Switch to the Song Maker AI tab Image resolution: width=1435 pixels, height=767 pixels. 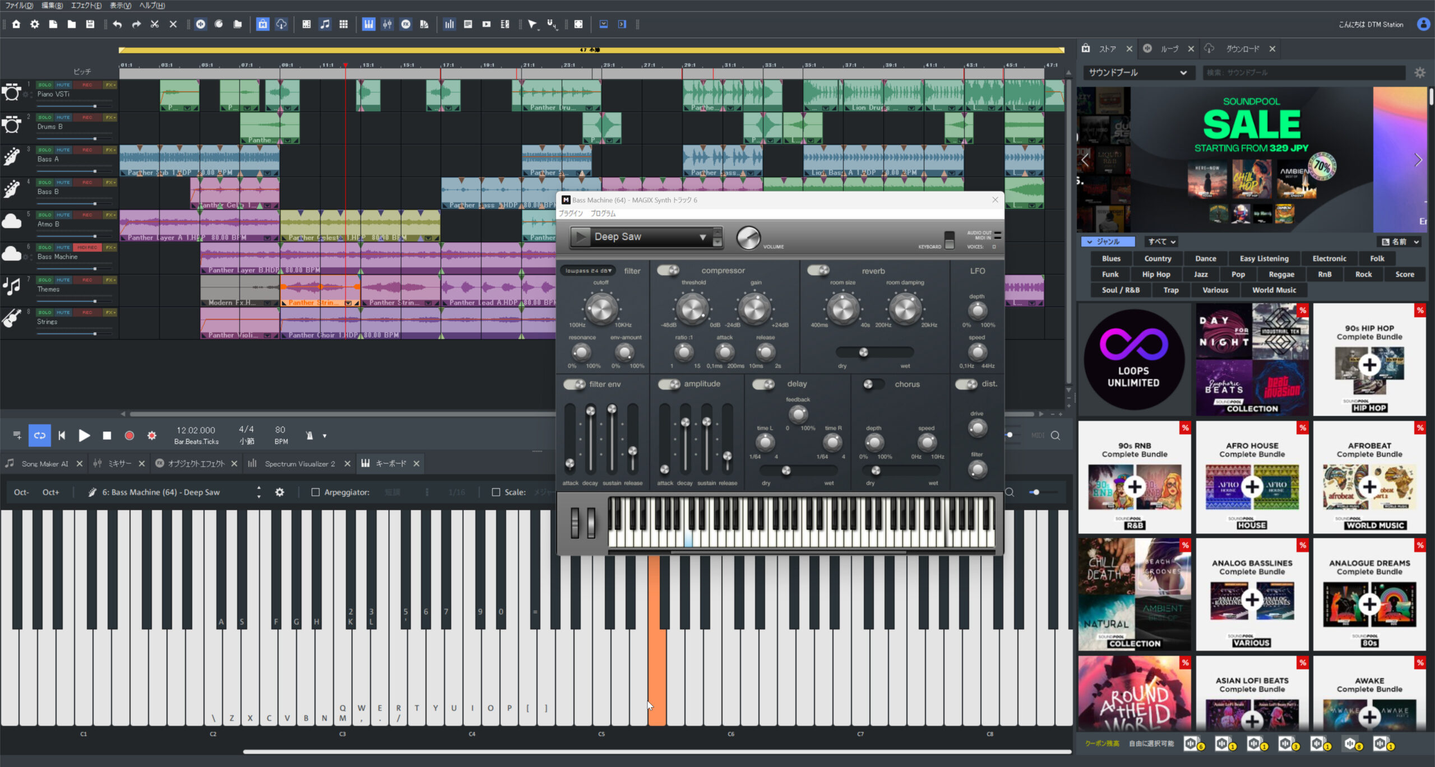click(x=44, y=463)
